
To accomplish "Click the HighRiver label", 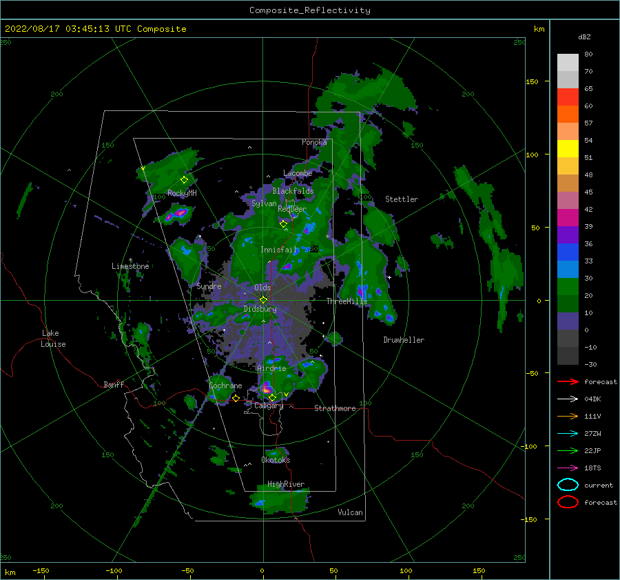I will coord(286,485).
